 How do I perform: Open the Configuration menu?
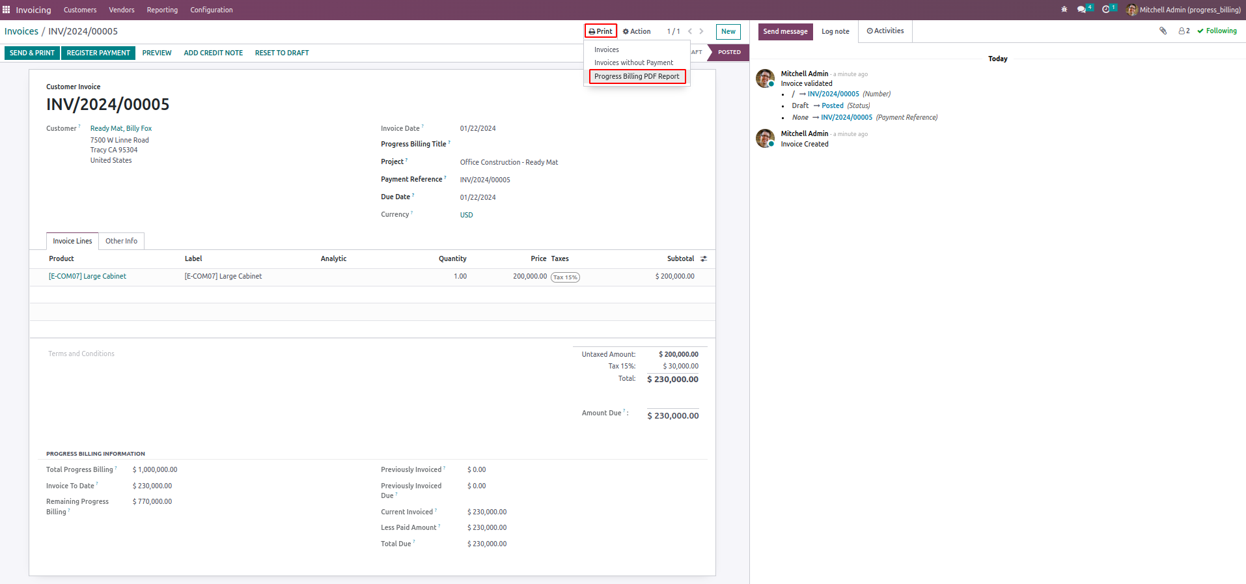pyautogui.click(x=212, y=10)
